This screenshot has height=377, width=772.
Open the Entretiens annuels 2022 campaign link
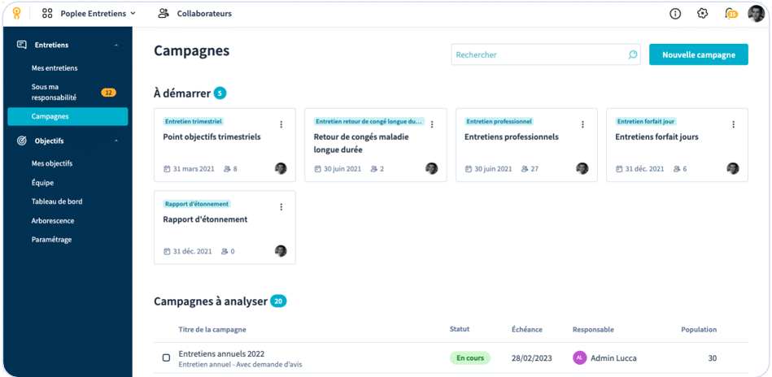pos(221,354)
